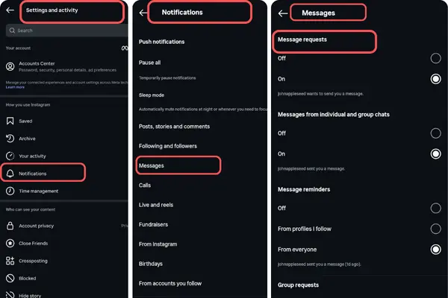Tap the Notifications bell icon

[10, 174]
